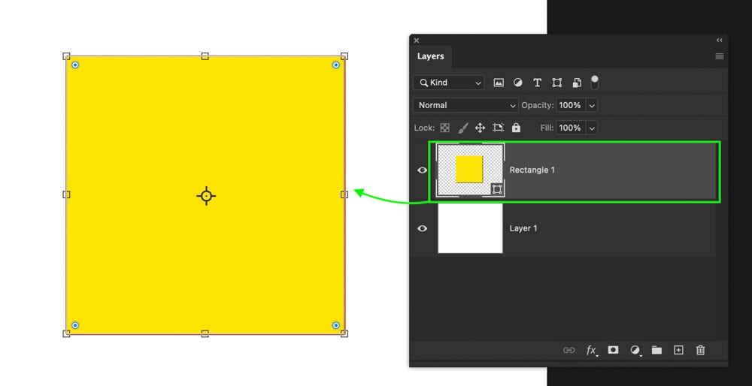
Task: Switch to the Layers tab
Action: 431,56
